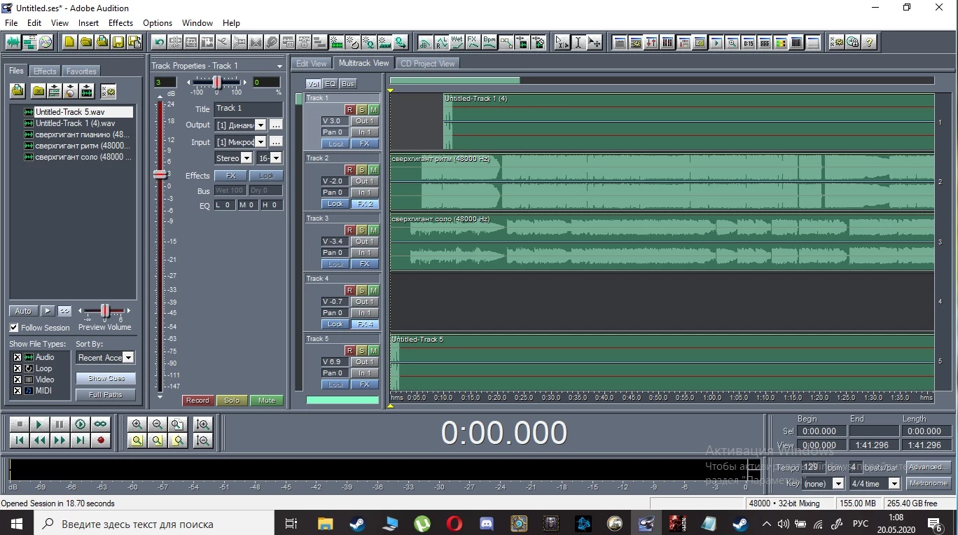Show volume envelopes with dB icon
This screenshot has height=535, width=958.
point(425,42)
